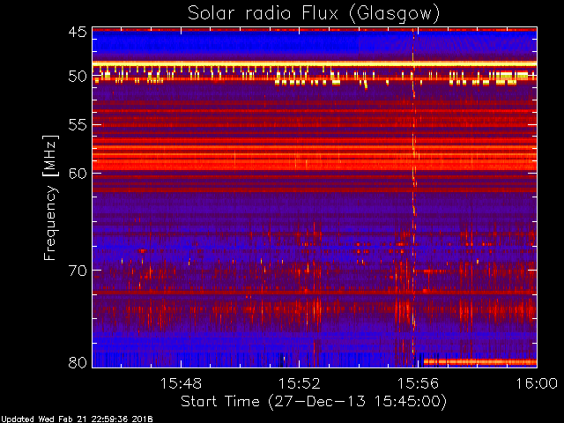Select the 45 MHz frequency axis label
Image resolution: width=564 pixels, height=423 pixels.
click(78, 32)
